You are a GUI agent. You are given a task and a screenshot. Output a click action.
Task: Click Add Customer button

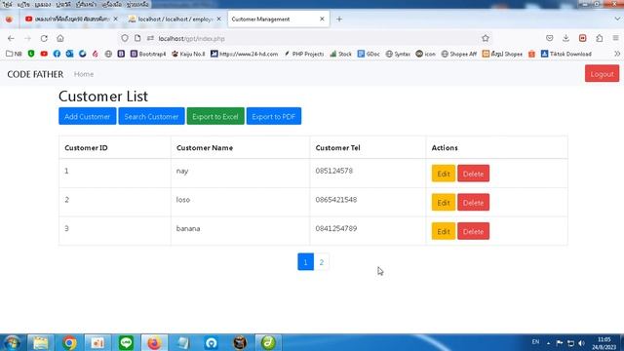coord(88,116)
